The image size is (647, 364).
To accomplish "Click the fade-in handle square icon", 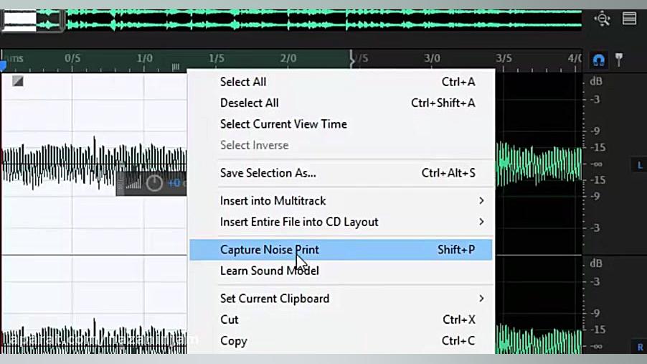I will 18,81.
